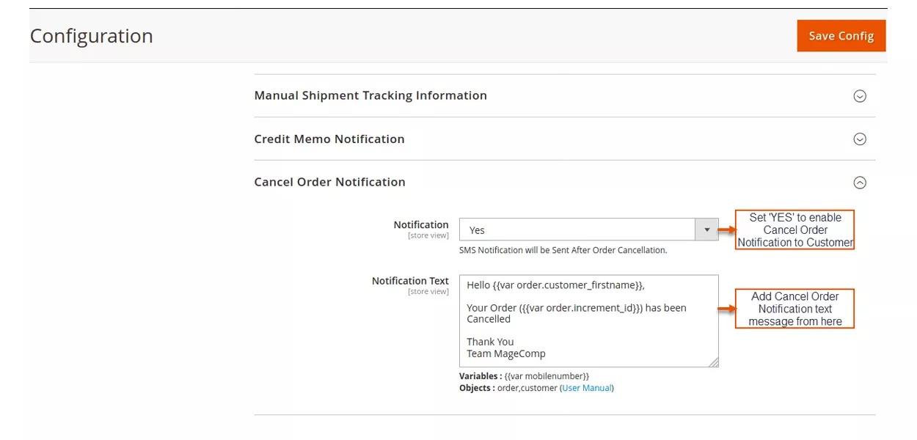The width and height of the screenshot is (917, 440).
Task: Click the Manual Shipment Tracking chevron icon
Action: pos(859,95)
